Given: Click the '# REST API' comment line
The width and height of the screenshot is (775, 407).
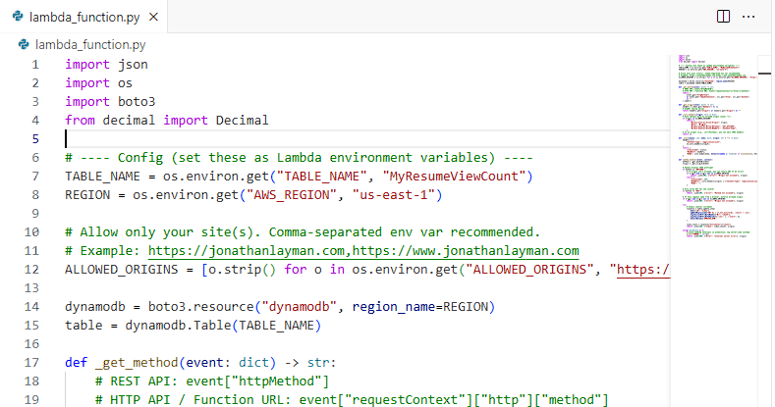Looking at the screenshot, I should (212, 382).
